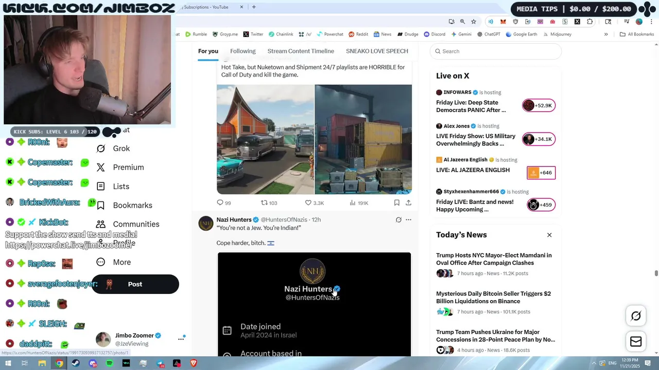Open Steam from the taskbar
The height and width of the screenshot is (370, 659).
(x=76, y=363)
